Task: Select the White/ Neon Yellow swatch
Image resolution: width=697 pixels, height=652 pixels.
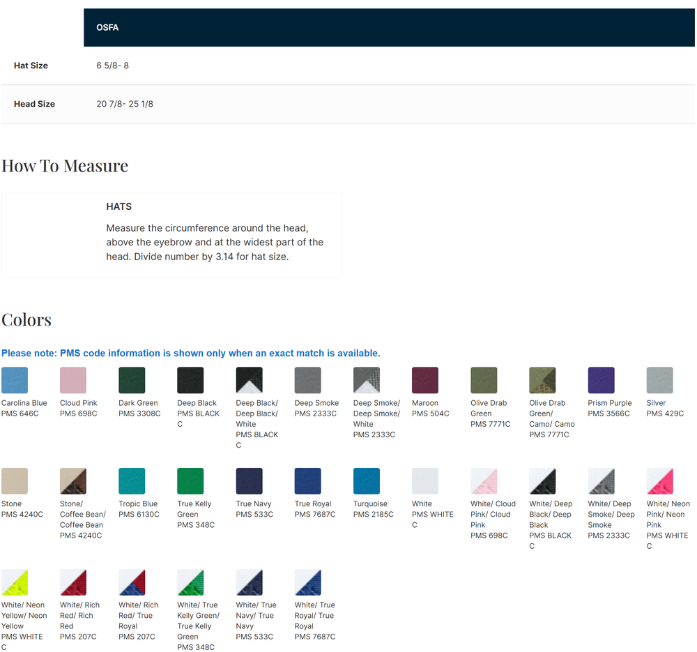Action: pyautogui.click(x=15, y=582)
